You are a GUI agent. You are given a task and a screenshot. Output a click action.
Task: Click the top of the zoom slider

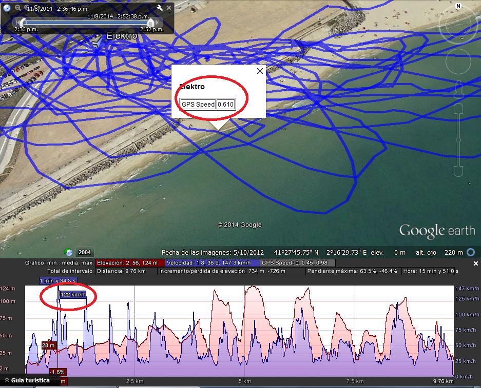(x=458, y=108)
